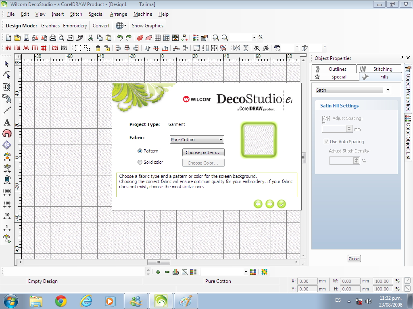Click the volume speaker tray icon
This screenshot has width=413, height=309.
[369, 301]
